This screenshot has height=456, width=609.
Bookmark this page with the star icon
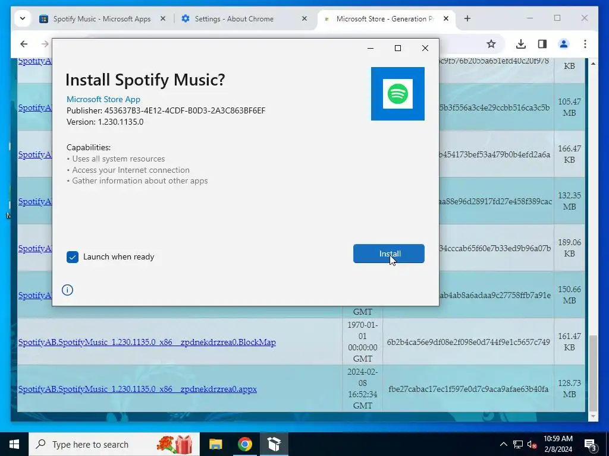(x=491, y=44)
